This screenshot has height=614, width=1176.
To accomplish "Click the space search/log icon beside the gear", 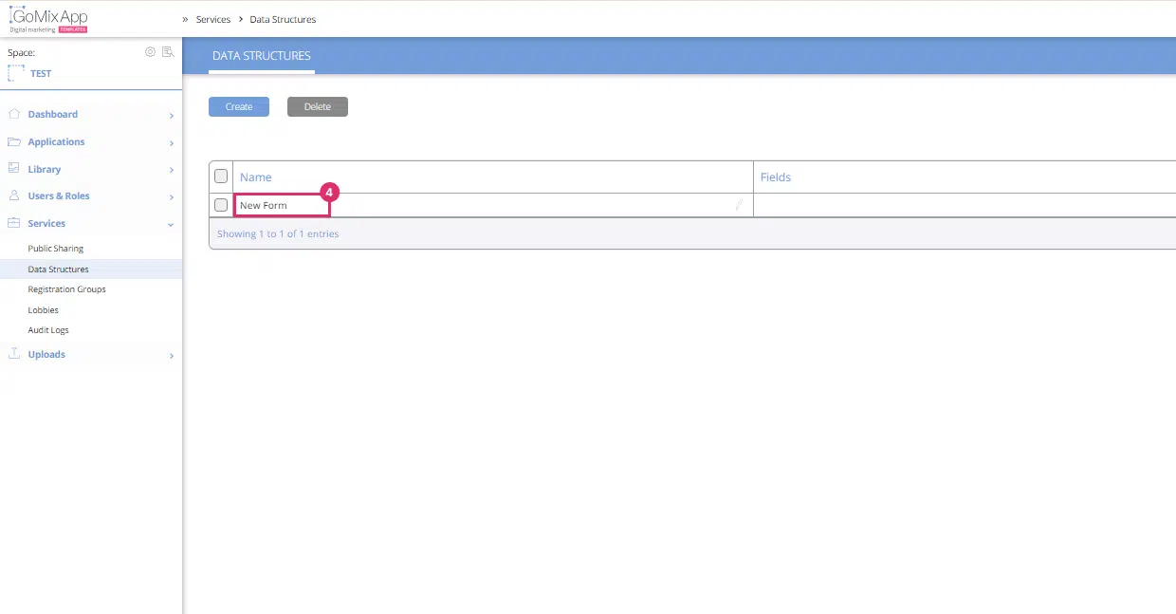I will [x=168, y=52].
